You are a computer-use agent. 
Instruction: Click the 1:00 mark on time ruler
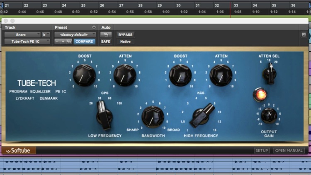[x=166, y=12]
